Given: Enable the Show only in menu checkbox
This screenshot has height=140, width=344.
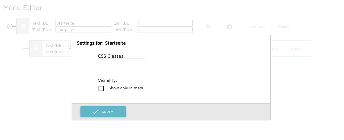Looking at the screenshot, I should 101,88.
